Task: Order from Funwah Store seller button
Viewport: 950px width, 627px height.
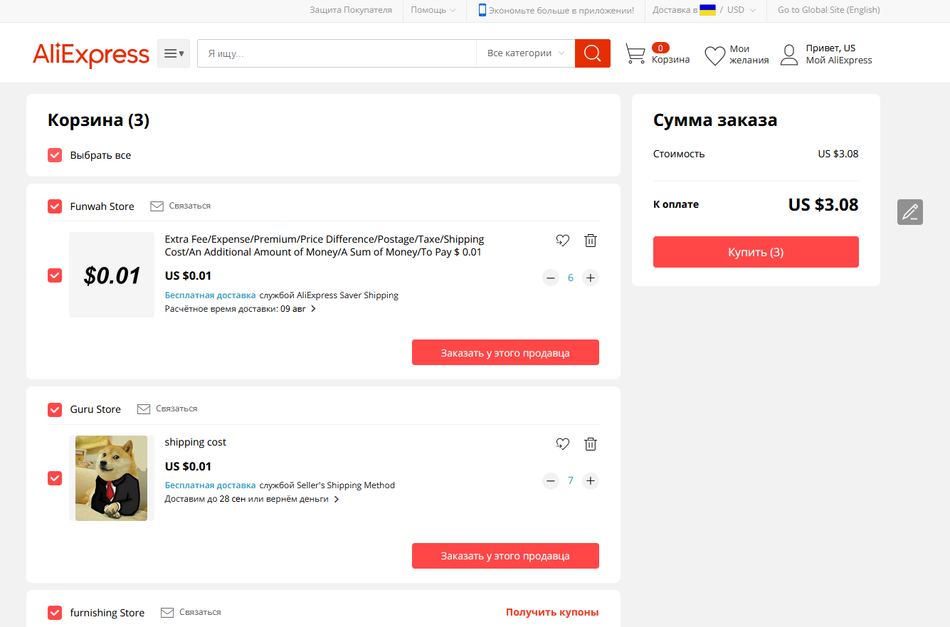Action: [505, 352]
